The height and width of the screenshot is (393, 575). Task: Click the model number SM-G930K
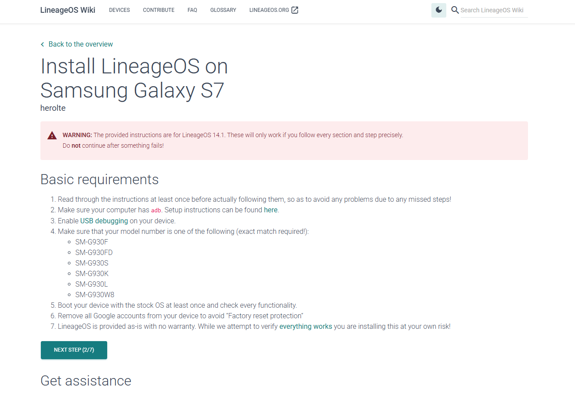click(x=92, y=273)
